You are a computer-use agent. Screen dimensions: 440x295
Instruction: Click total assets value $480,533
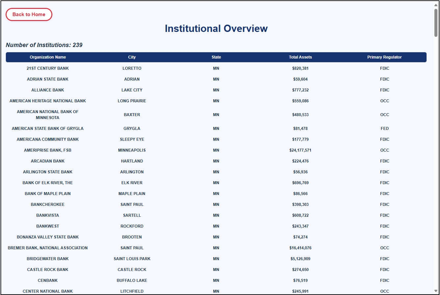point(300,115)
